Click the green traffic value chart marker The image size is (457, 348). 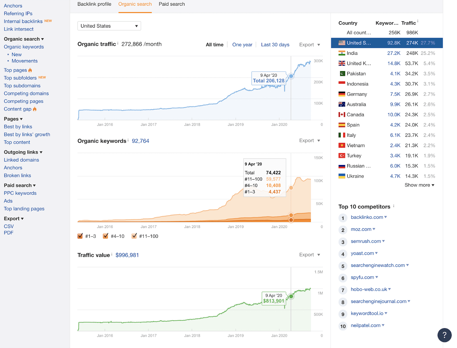click(291, 296)
